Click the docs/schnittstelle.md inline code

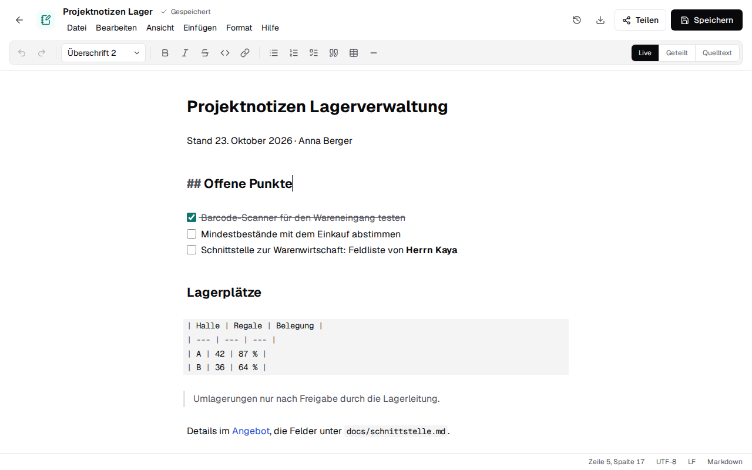click(x=396, y=432)
